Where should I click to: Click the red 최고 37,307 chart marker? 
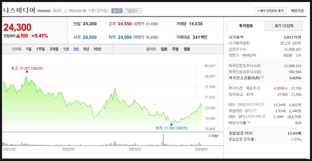click(x=27, y=72)
